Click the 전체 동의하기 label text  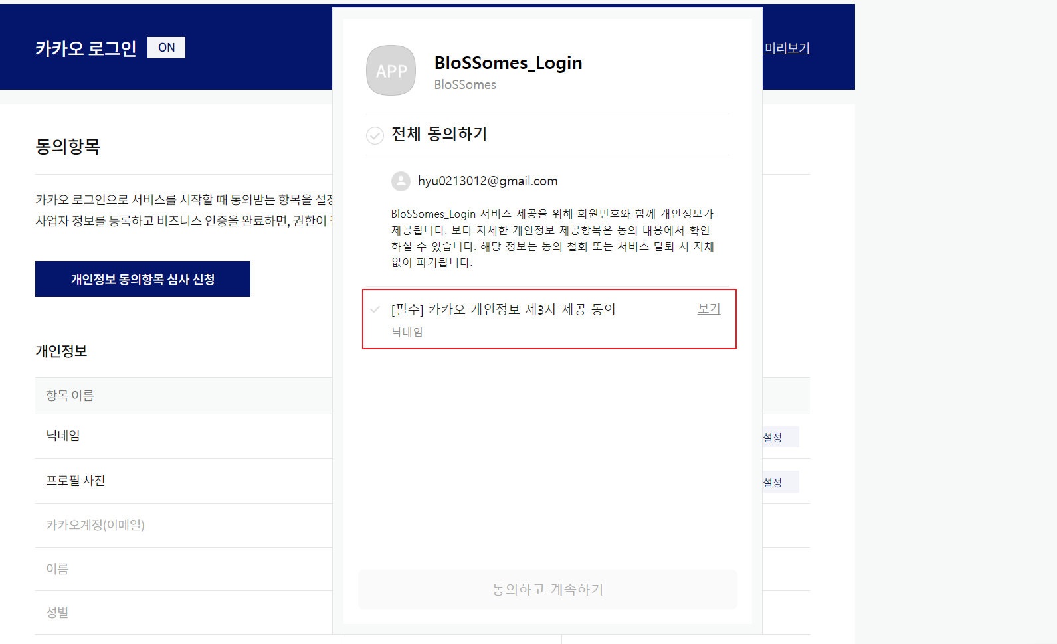439,135
